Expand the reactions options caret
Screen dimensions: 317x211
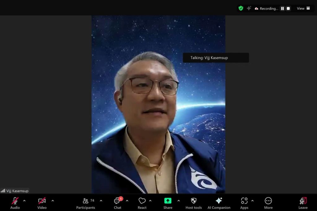150,201
